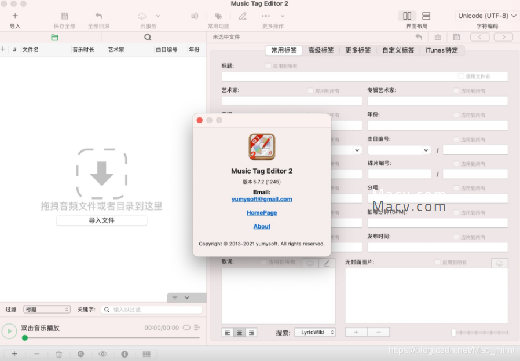Open the LyricWiki search source dropdown
The width and height of the screenshot is (520, 361).
[x=315, y=332]
